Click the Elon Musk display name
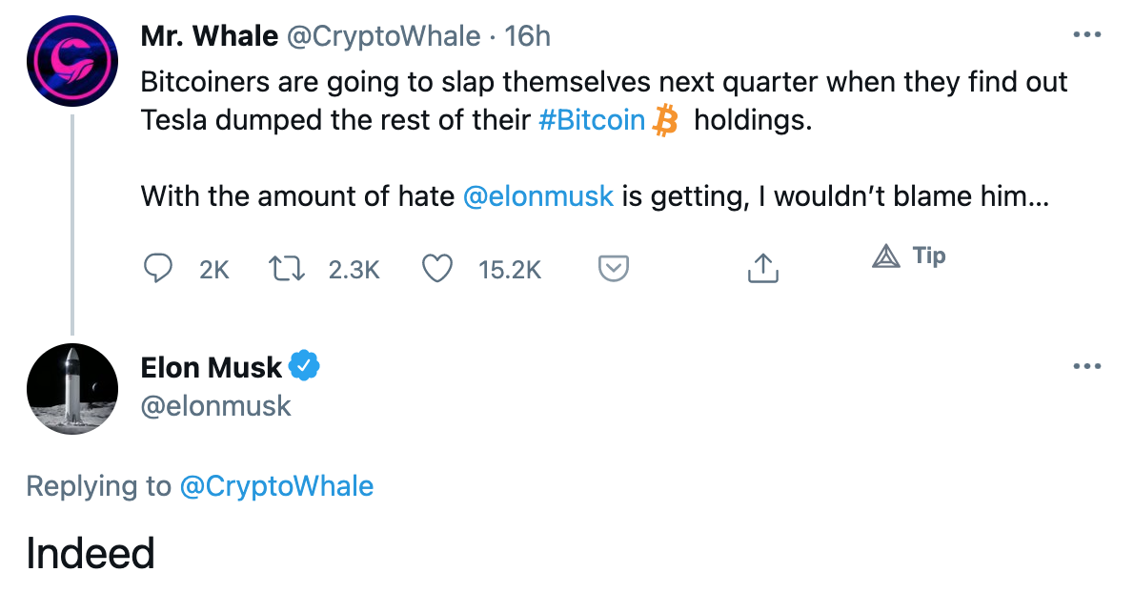Screen dimensions: 1134x593 coord(212,367)
